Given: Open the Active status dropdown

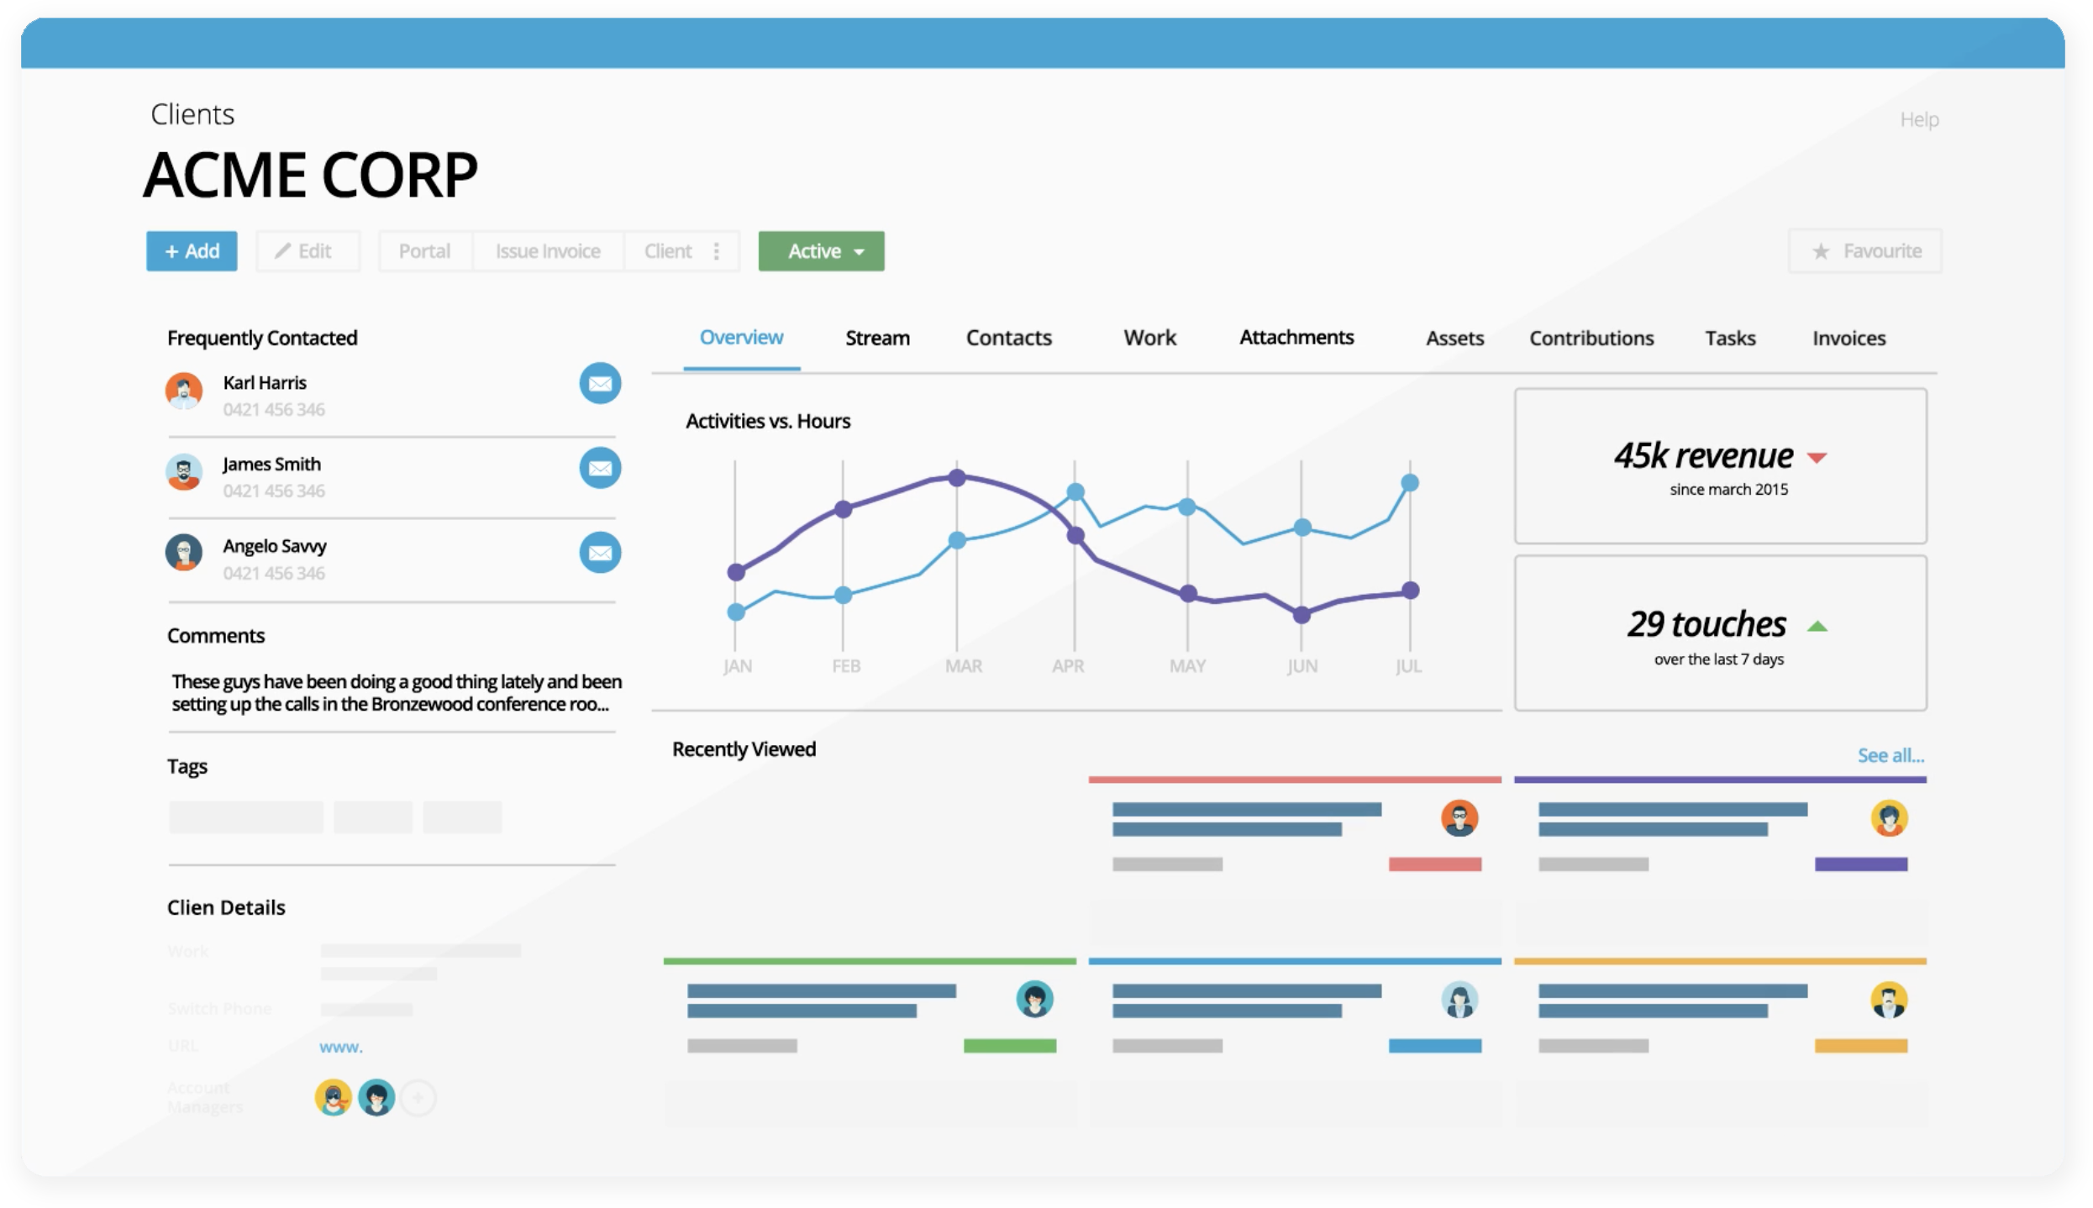Looking at the screenshot, I should tap(821, 251).
